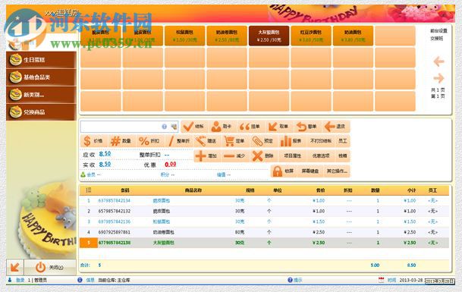Click the date box 2013年3月28日

coord(439,281)
